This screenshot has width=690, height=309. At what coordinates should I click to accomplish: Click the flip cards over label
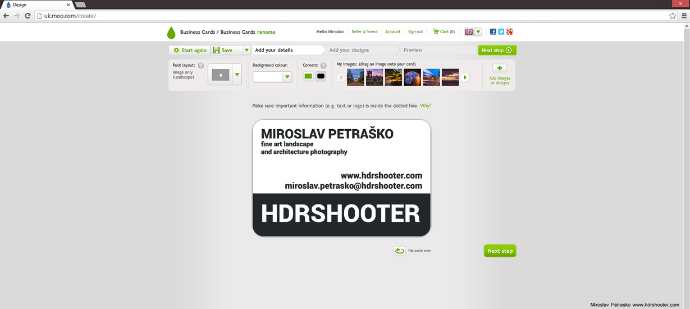(419, 251)
